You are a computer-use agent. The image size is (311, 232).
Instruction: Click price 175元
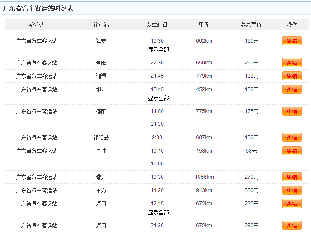[x=251, y=111]
